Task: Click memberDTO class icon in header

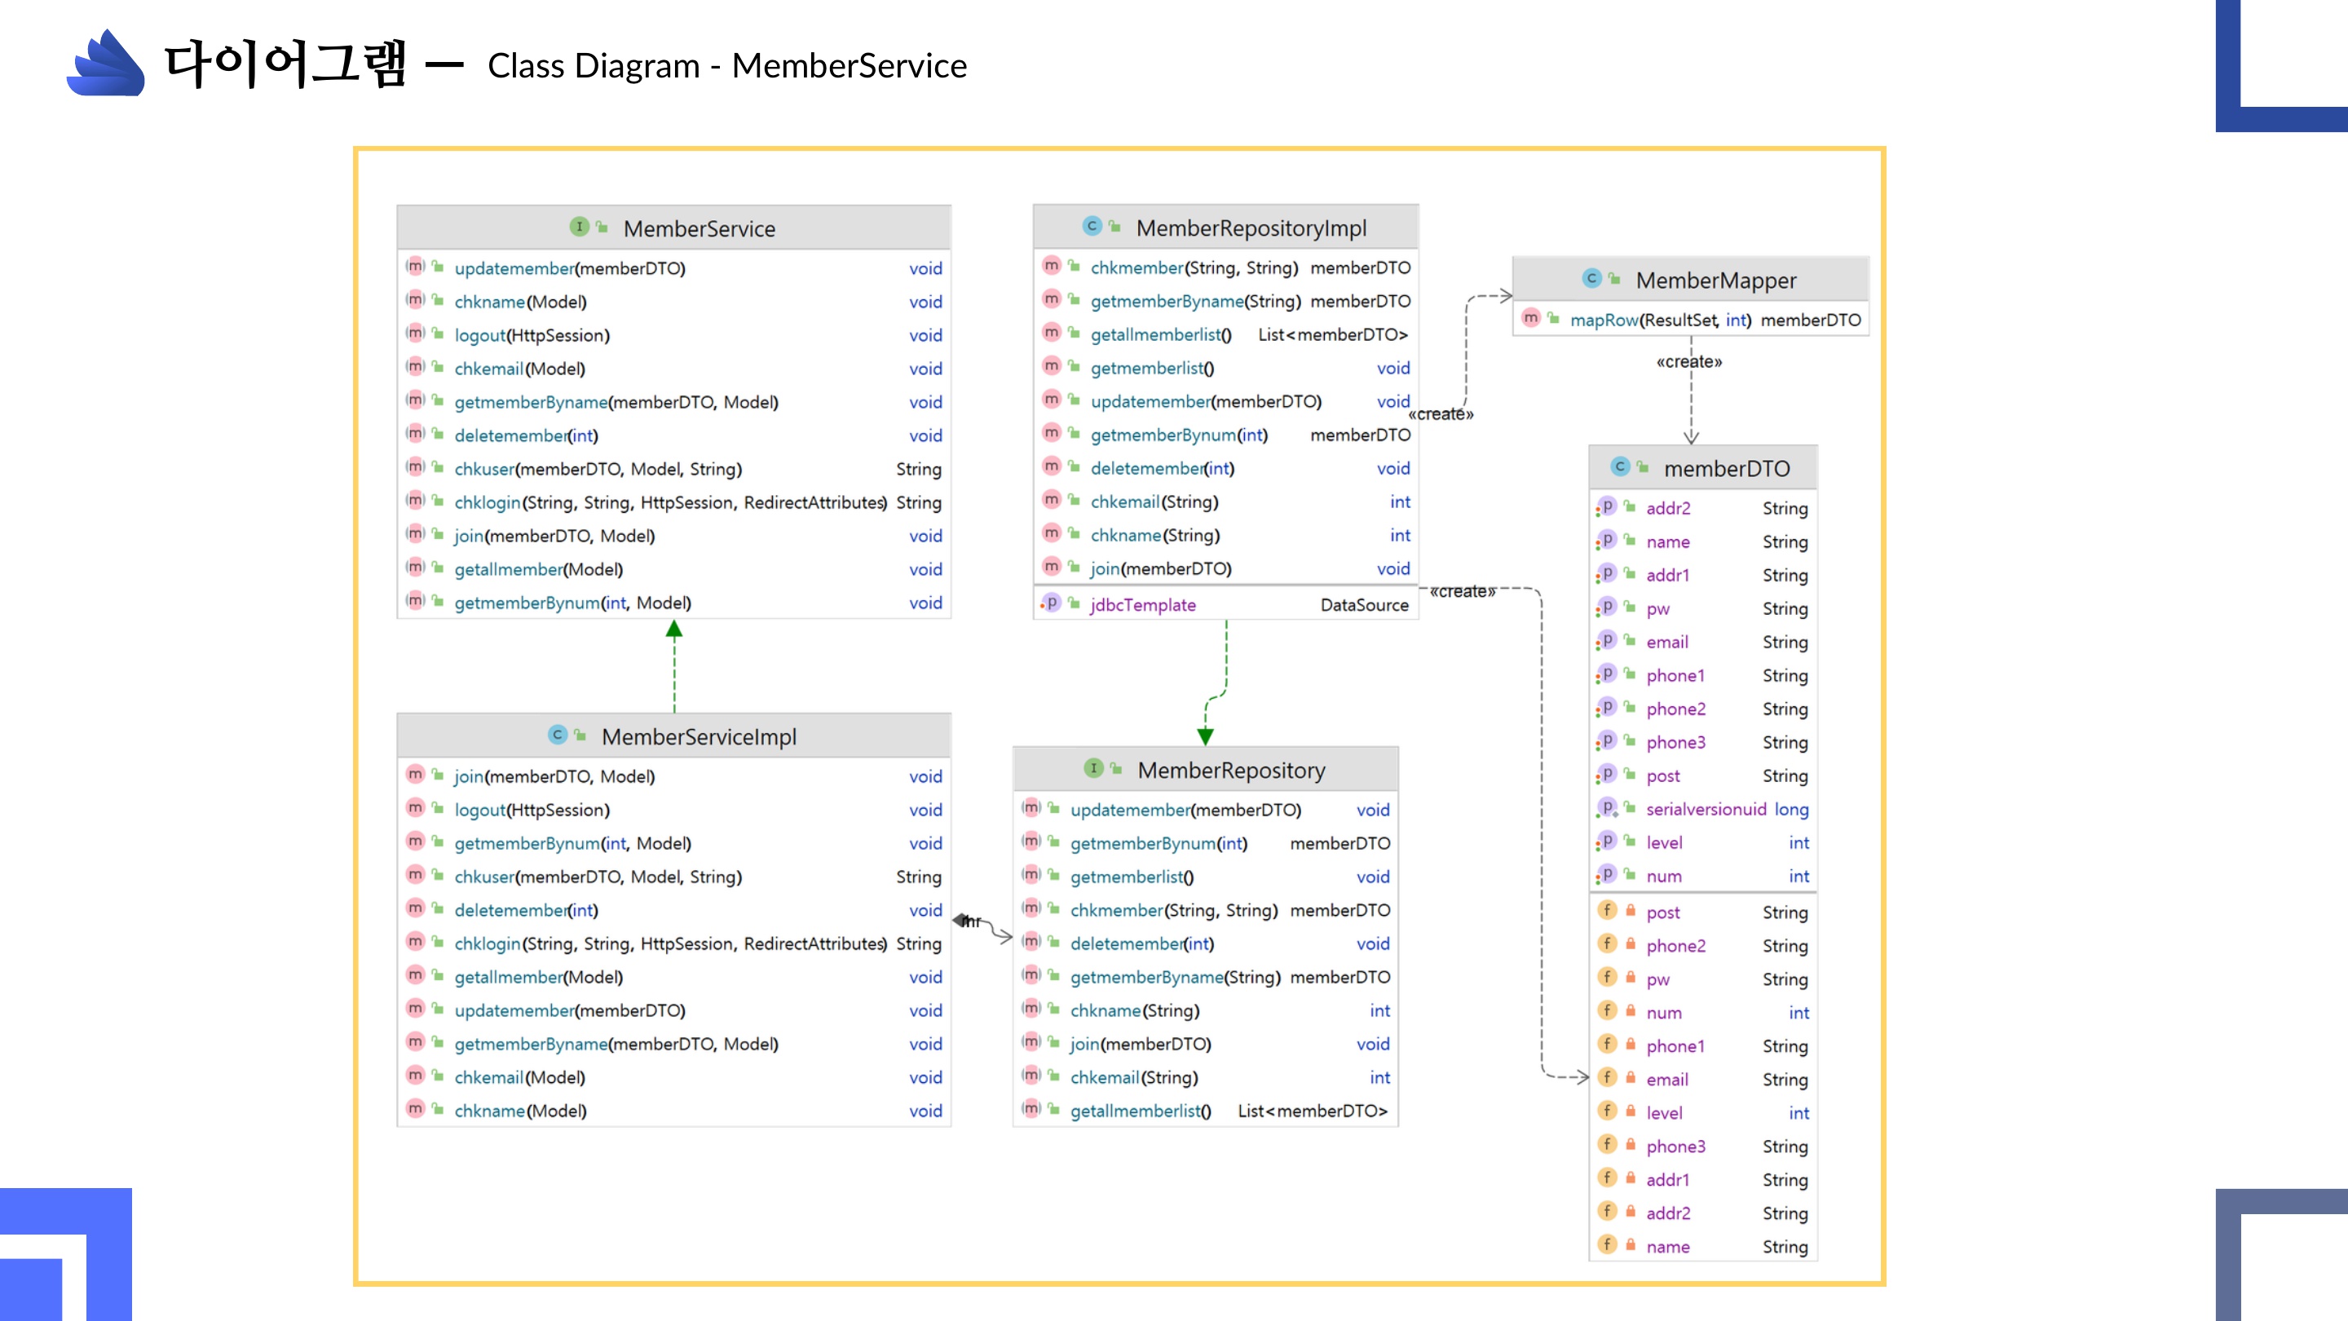Action: 1620,466
